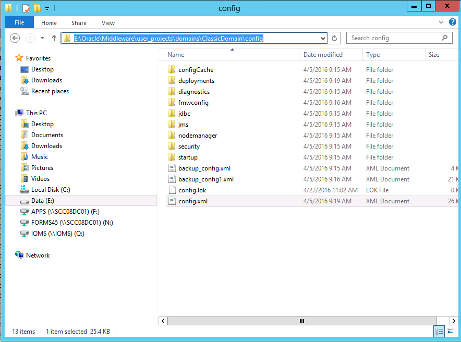This screenshot has width=461, height=342.
Task: Open Recent places
Action: (50, 91)
